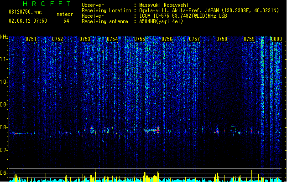Click the 0756 time marker

click(167, 39)
